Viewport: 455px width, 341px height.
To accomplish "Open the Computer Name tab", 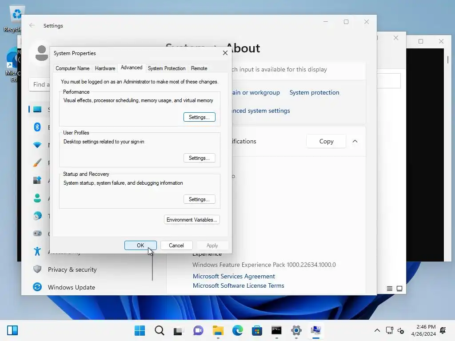I will pyautogui.click(x=72, y=68).
